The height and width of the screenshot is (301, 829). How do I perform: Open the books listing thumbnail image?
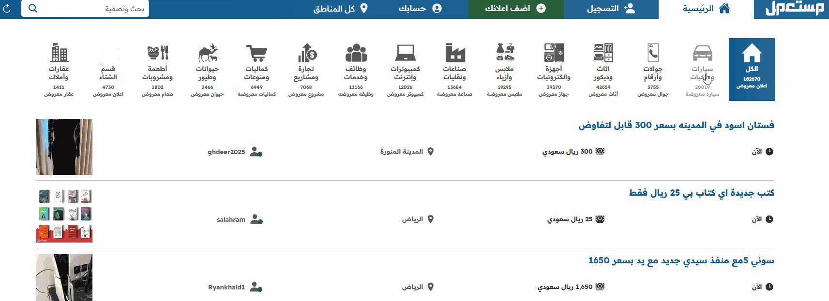point(64,215)
